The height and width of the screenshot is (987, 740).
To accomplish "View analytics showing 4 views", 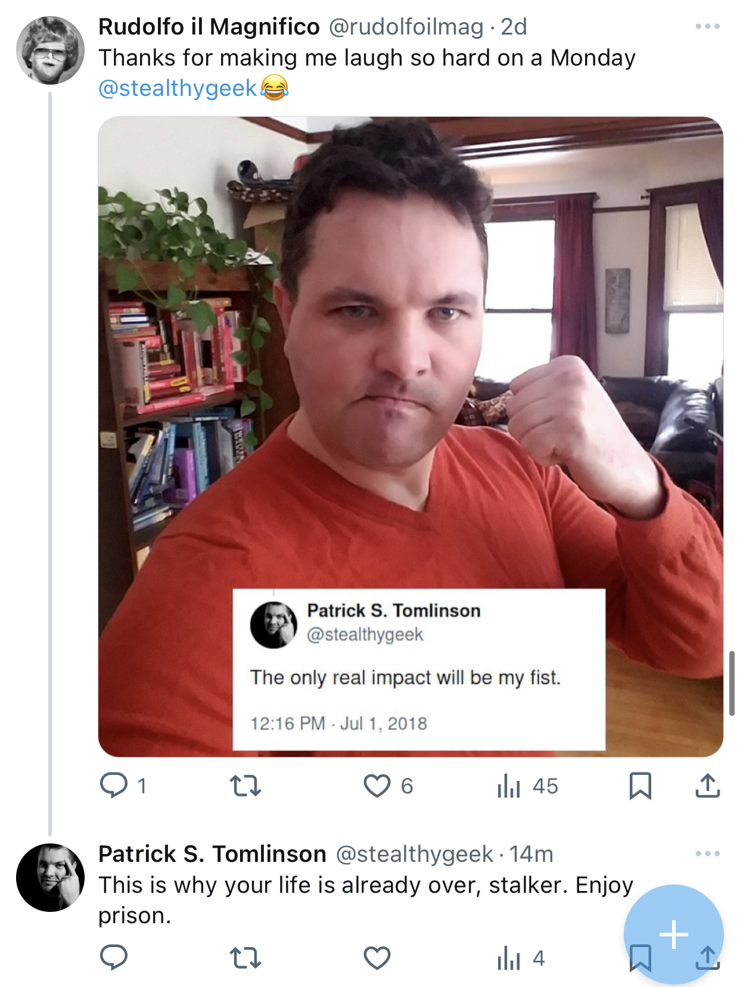I will (x=521, y=958).
